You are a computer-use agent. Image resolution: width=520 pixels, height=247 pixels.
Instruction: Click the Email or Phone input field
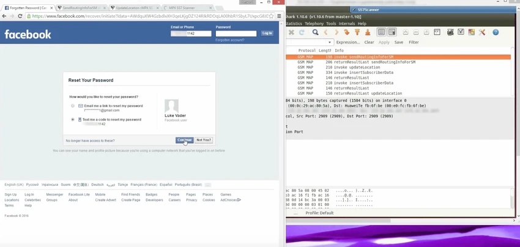[191, 34]
